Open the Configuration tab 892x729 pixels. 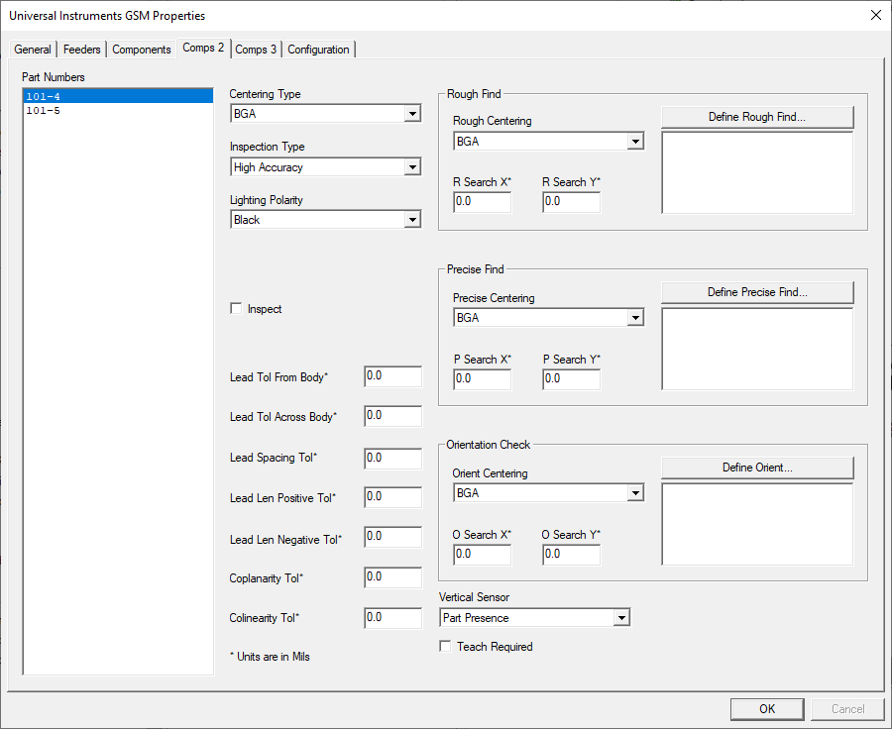pyautogui.click(x=318, y=49)
